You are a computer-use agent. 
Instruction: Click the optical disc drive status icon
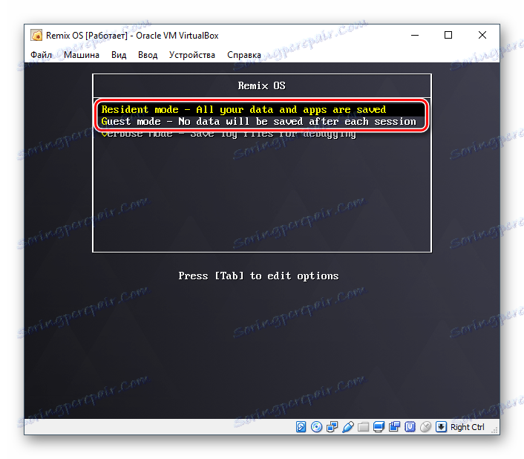316,427
